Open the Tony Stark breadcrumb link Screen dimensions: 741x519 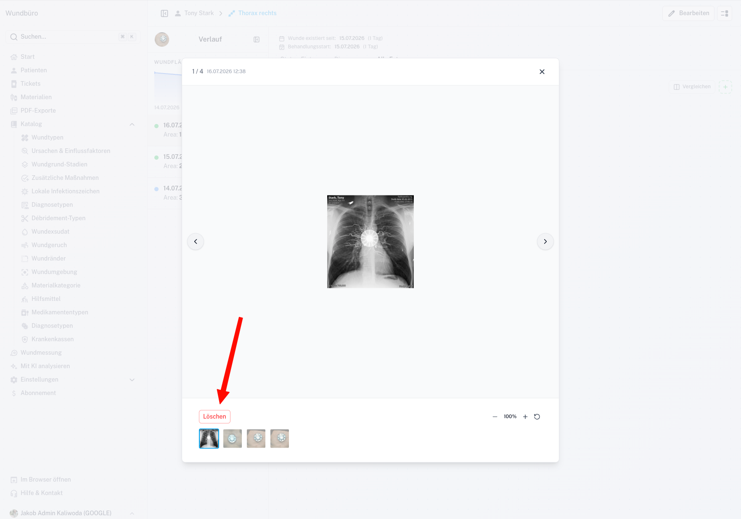(x=194, y=13)
